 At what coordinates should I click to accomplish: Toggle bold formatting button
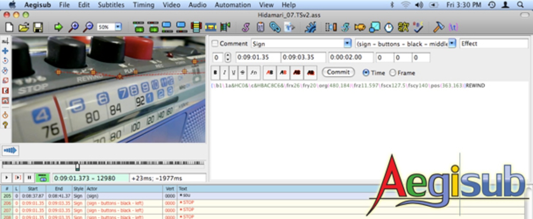click(x=215, y=73)
